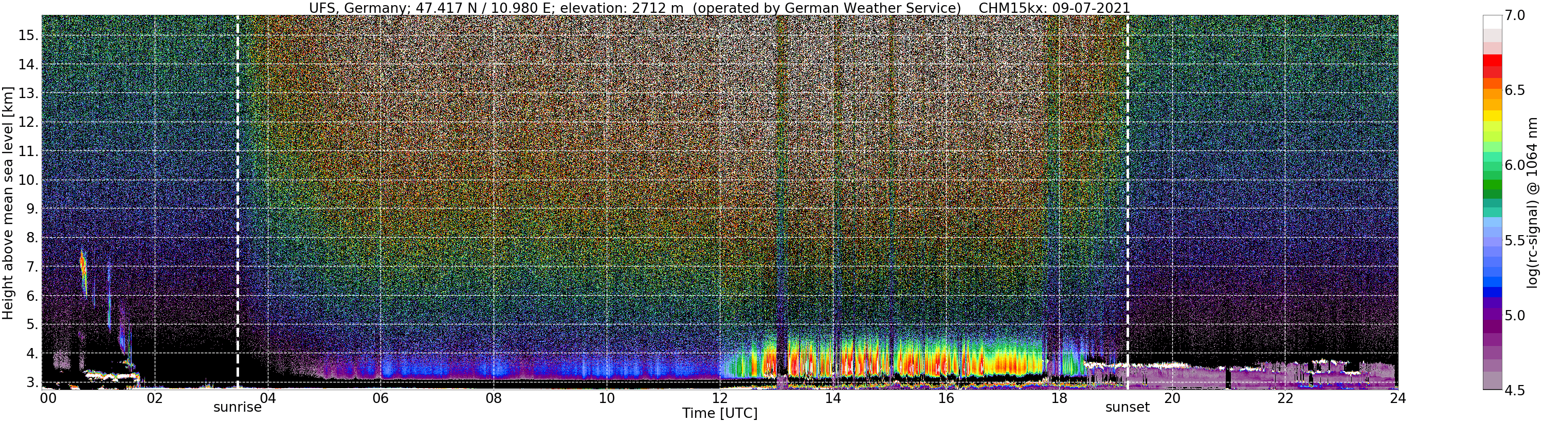Click the x-axis tick label '00'
The height and width of the screenshot is (423, 1543).
point(48,398)
